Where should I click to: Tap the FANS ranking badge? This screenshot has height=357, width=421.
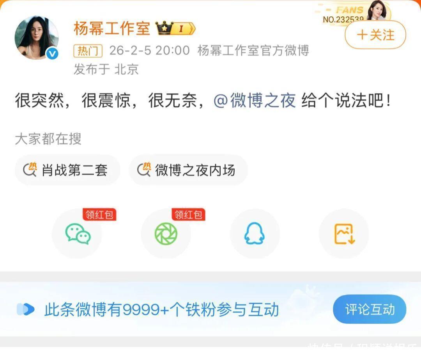point(354,12)
